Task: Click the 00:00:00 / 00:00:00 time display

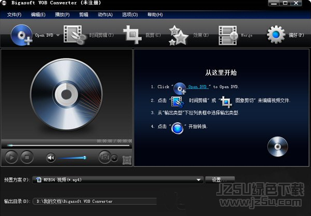Action: click(x=114, y=141)
